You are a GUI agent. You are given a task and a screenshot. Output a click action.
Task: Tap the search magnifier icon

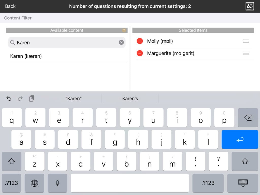click(x=12, y=42)
